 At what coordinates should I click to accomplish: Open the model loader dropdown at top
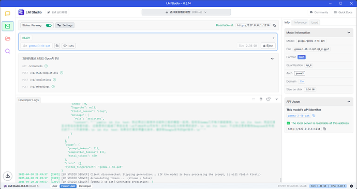coord(186,12)
